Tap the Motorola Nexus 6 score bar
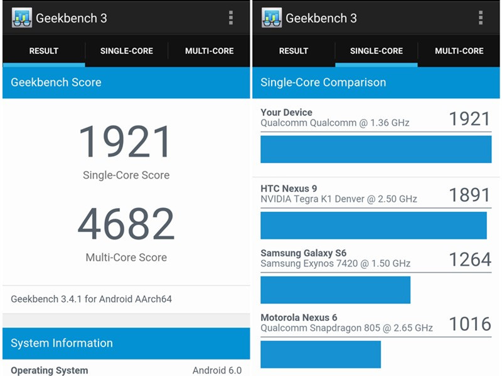Viewport: 502px width, 376px height. point(321,355)
